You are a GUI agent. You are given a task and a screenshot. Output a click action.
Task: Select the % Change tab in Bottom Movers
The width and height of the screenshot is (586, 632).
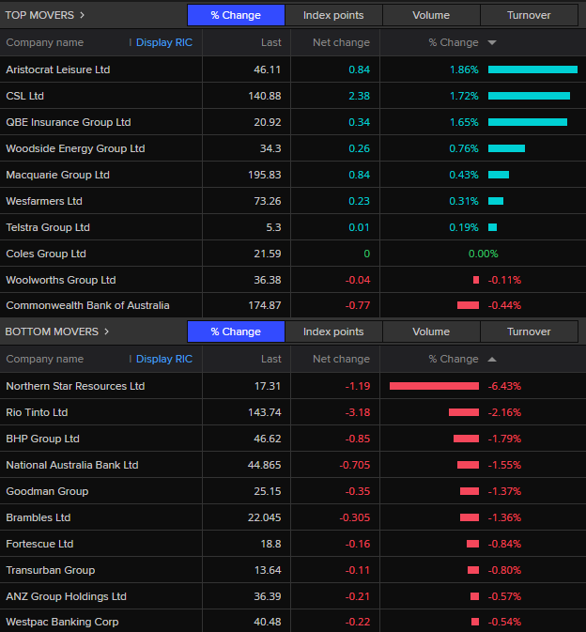(x=236, y=331)
